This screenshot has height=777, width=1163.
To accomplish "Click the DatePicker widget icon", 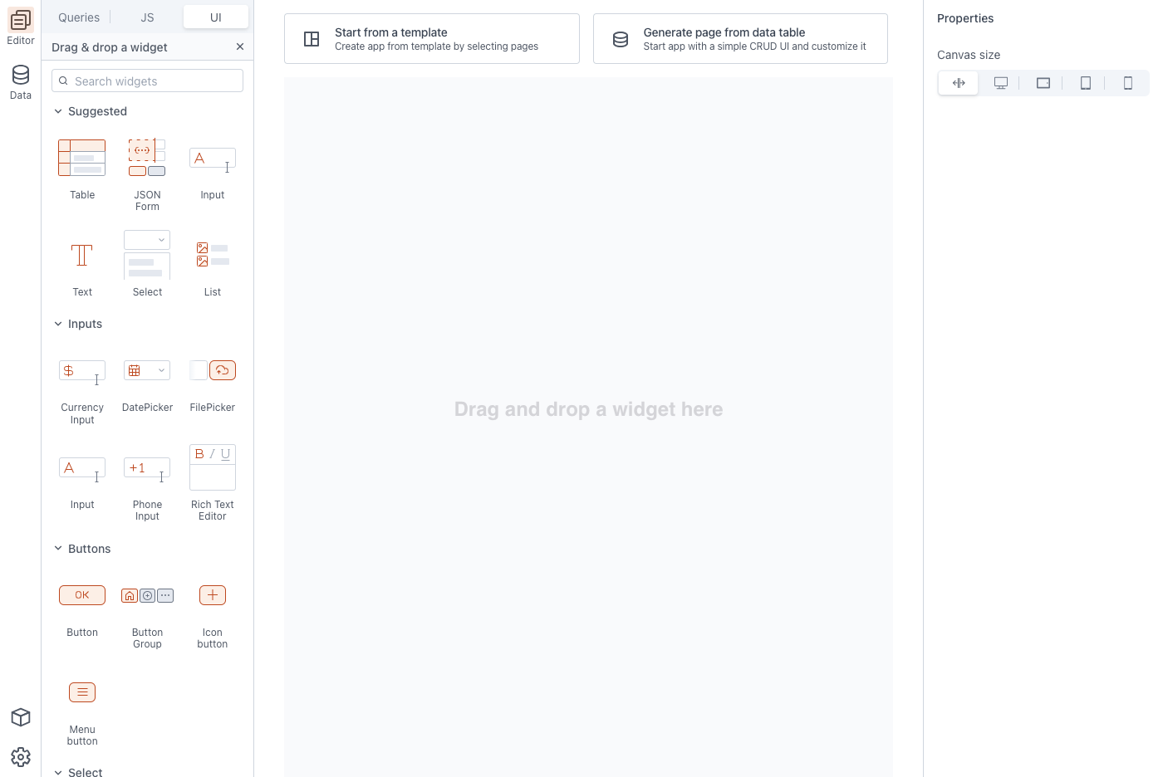I will click(x=147, y=370).
